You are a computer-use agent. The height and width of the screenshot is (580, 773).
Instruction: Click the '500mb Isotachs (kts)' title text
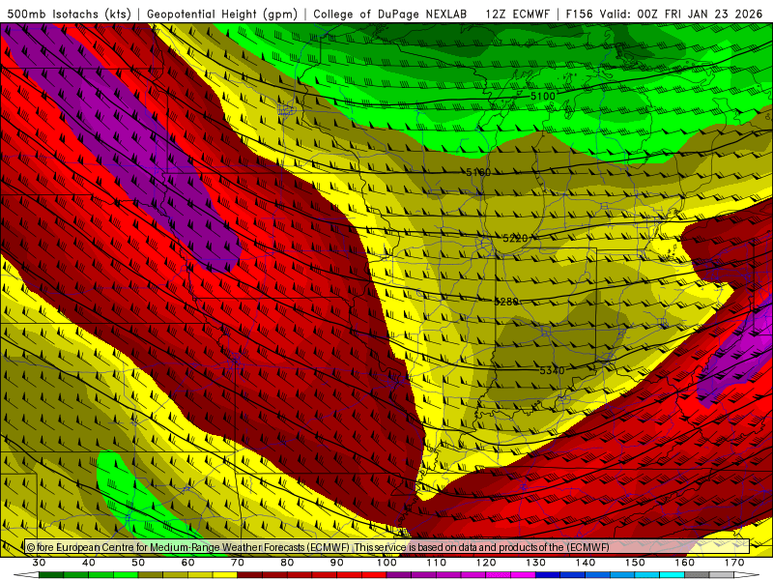click(x=70, y=14)
